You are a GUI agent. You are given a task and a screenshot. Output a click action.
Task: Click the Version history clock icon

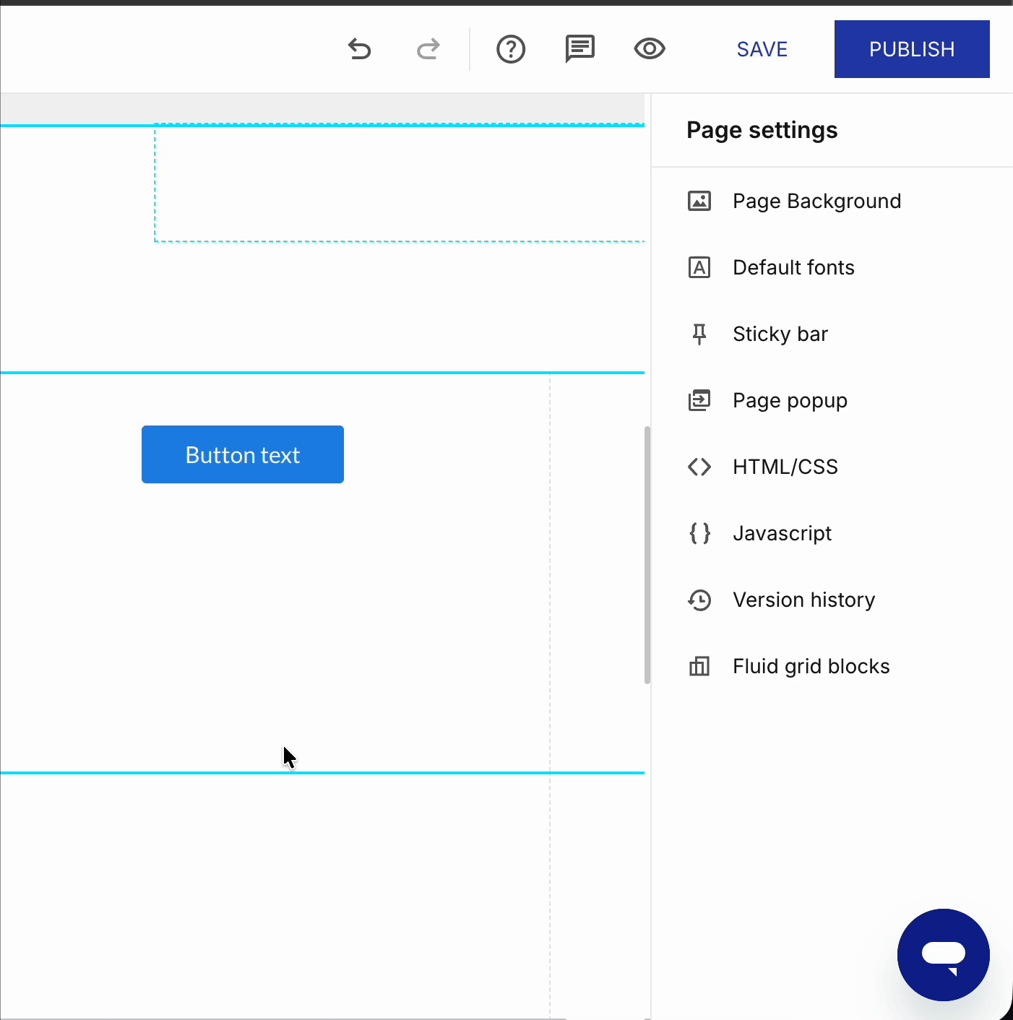[699, 600]
